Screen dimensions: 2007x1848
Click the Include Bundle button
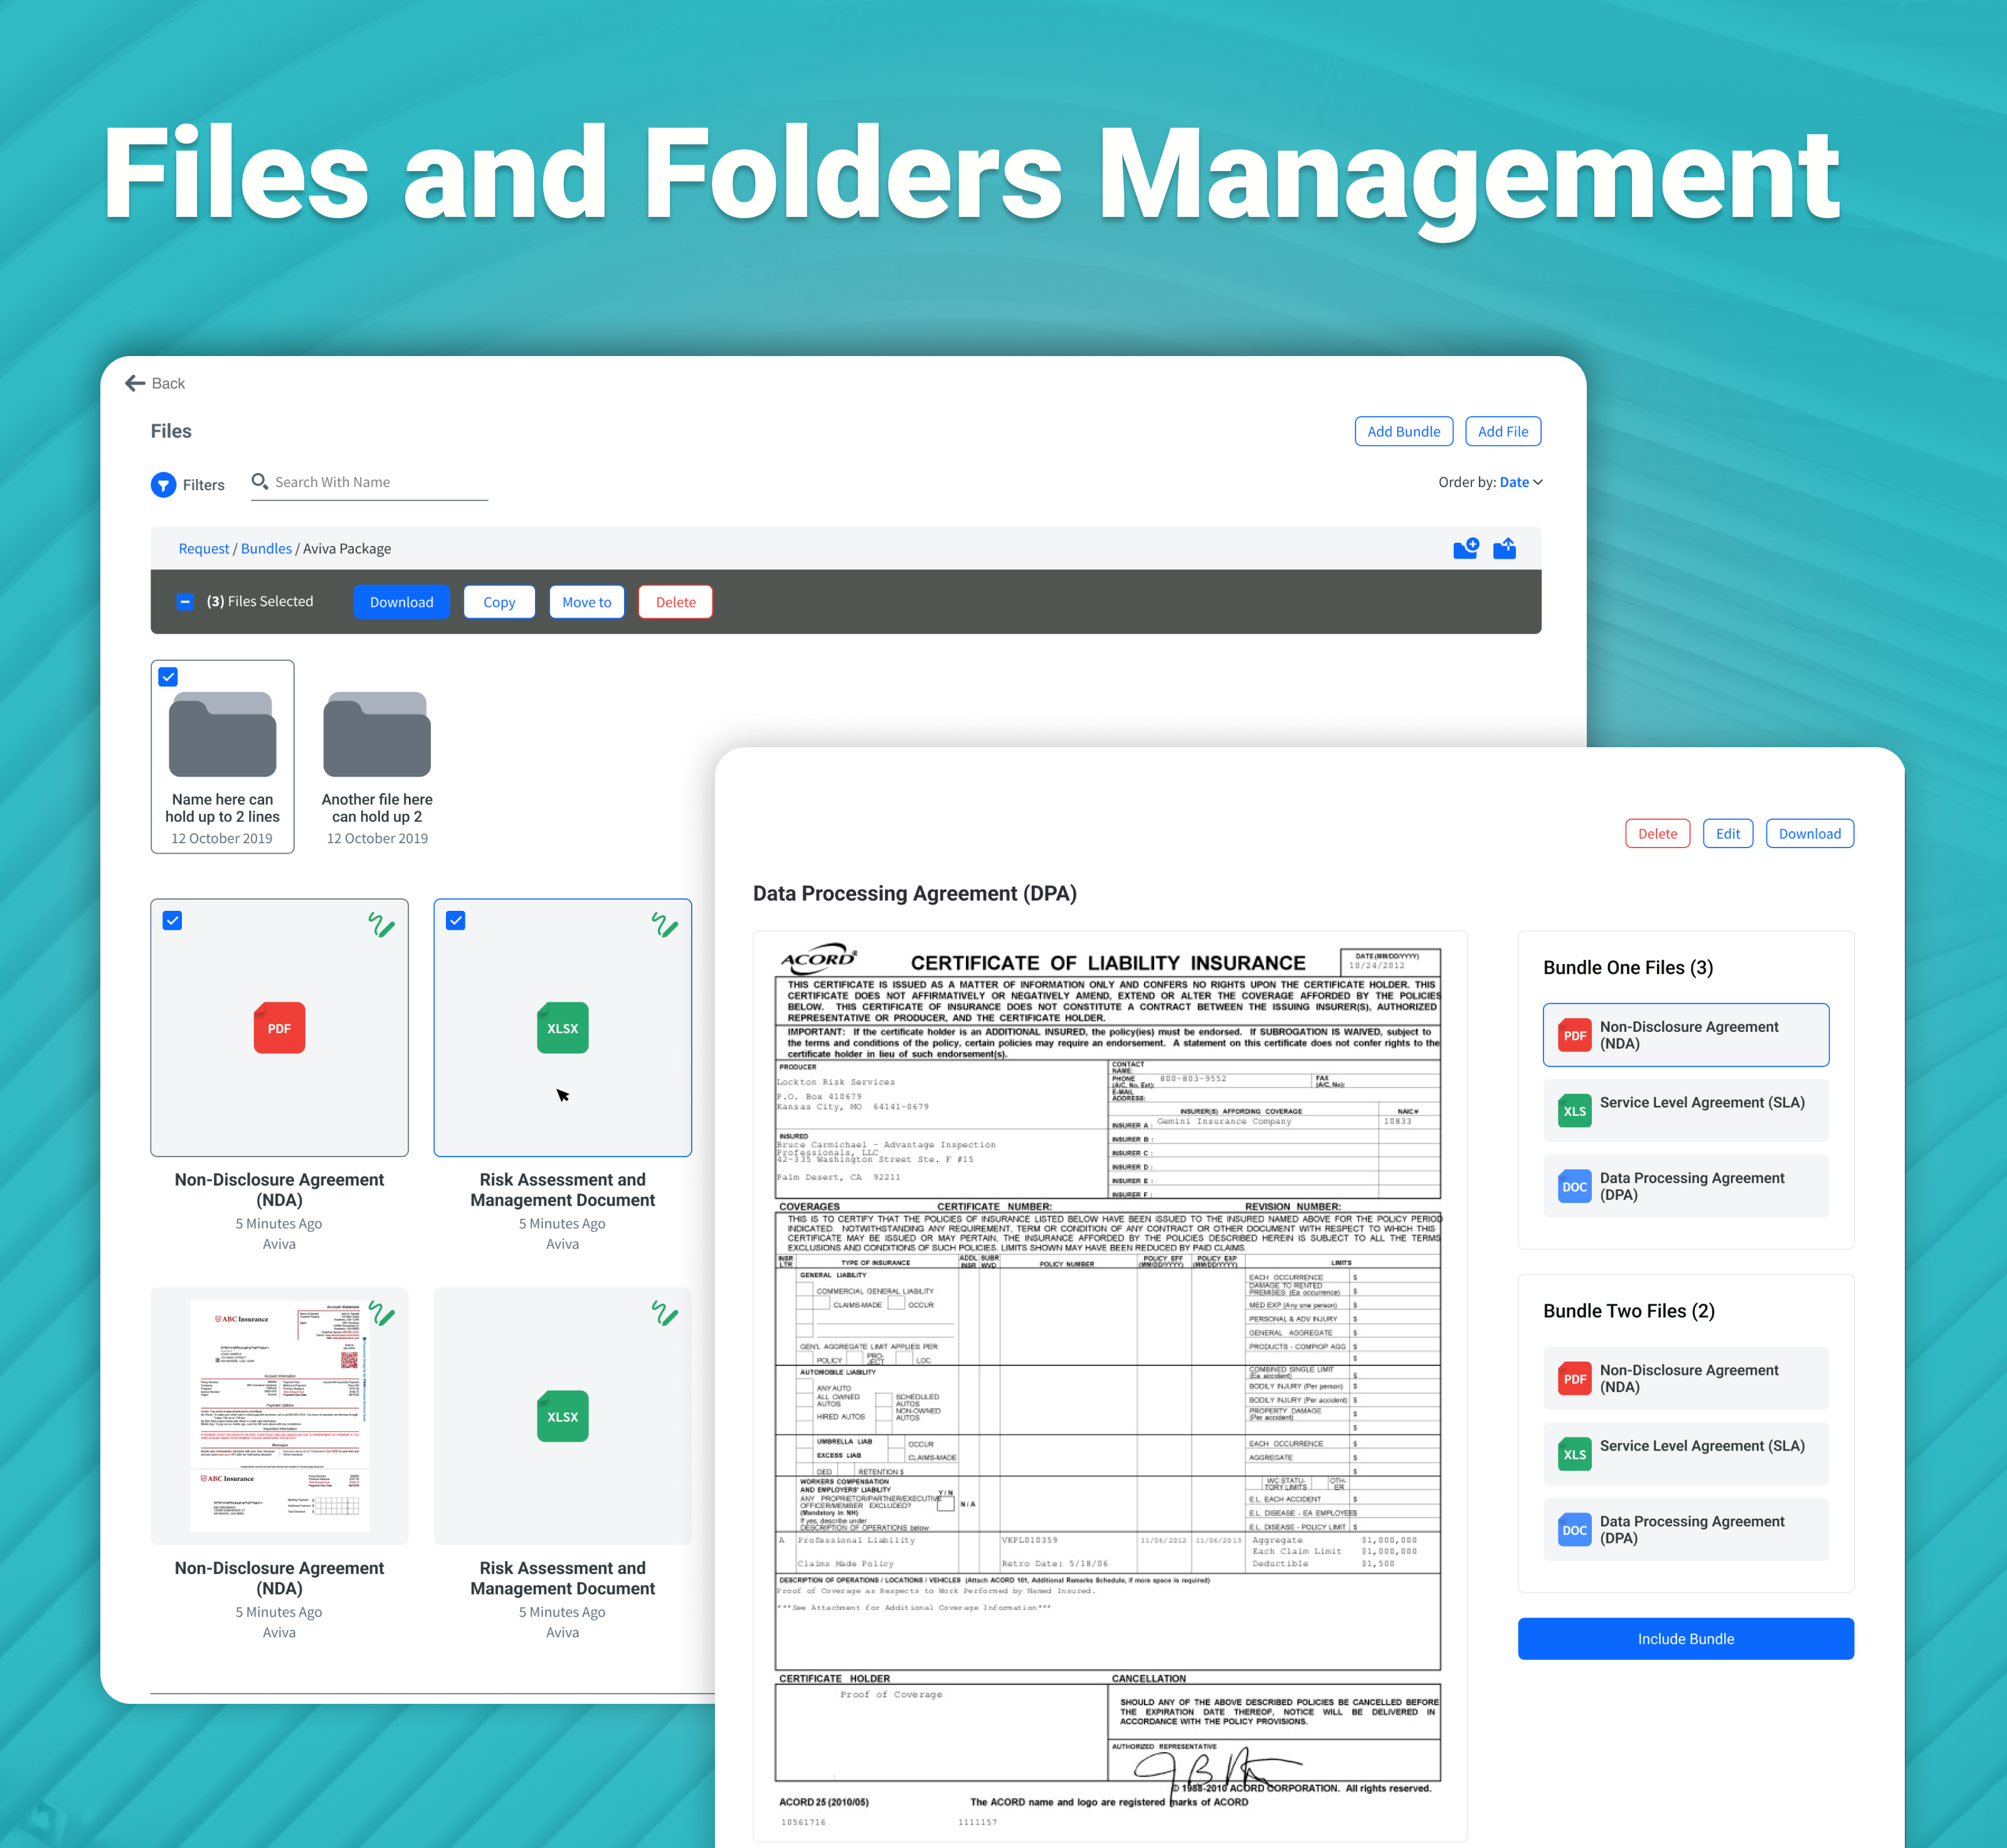tap(1686, 1638)
